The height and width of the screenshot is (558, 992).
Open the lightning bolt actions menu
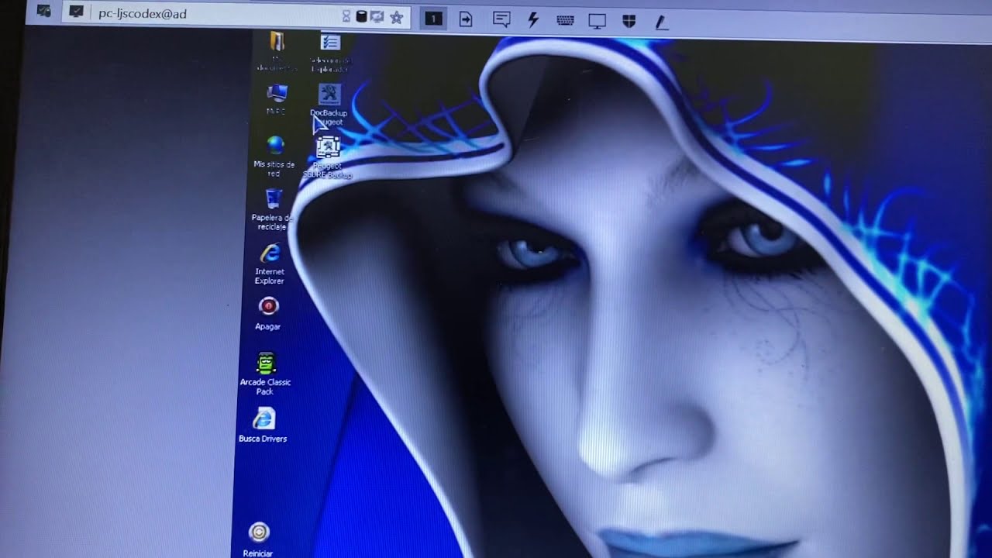[x=533, y=20]
